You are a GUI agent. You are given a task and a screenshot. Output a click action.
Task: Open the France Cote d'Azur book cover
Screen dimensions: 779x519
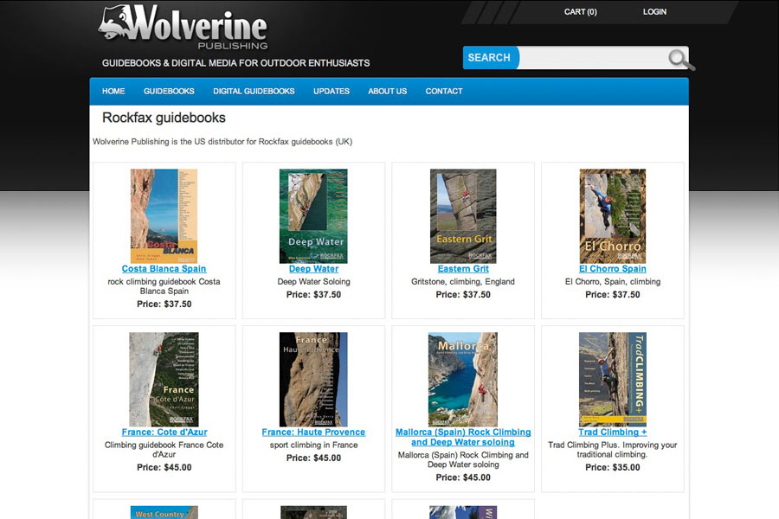click(x=164, y=380)
